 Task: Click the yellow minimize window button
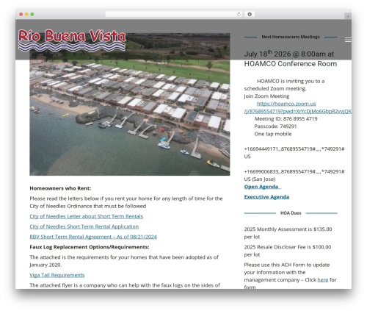[x=26, y=15]
